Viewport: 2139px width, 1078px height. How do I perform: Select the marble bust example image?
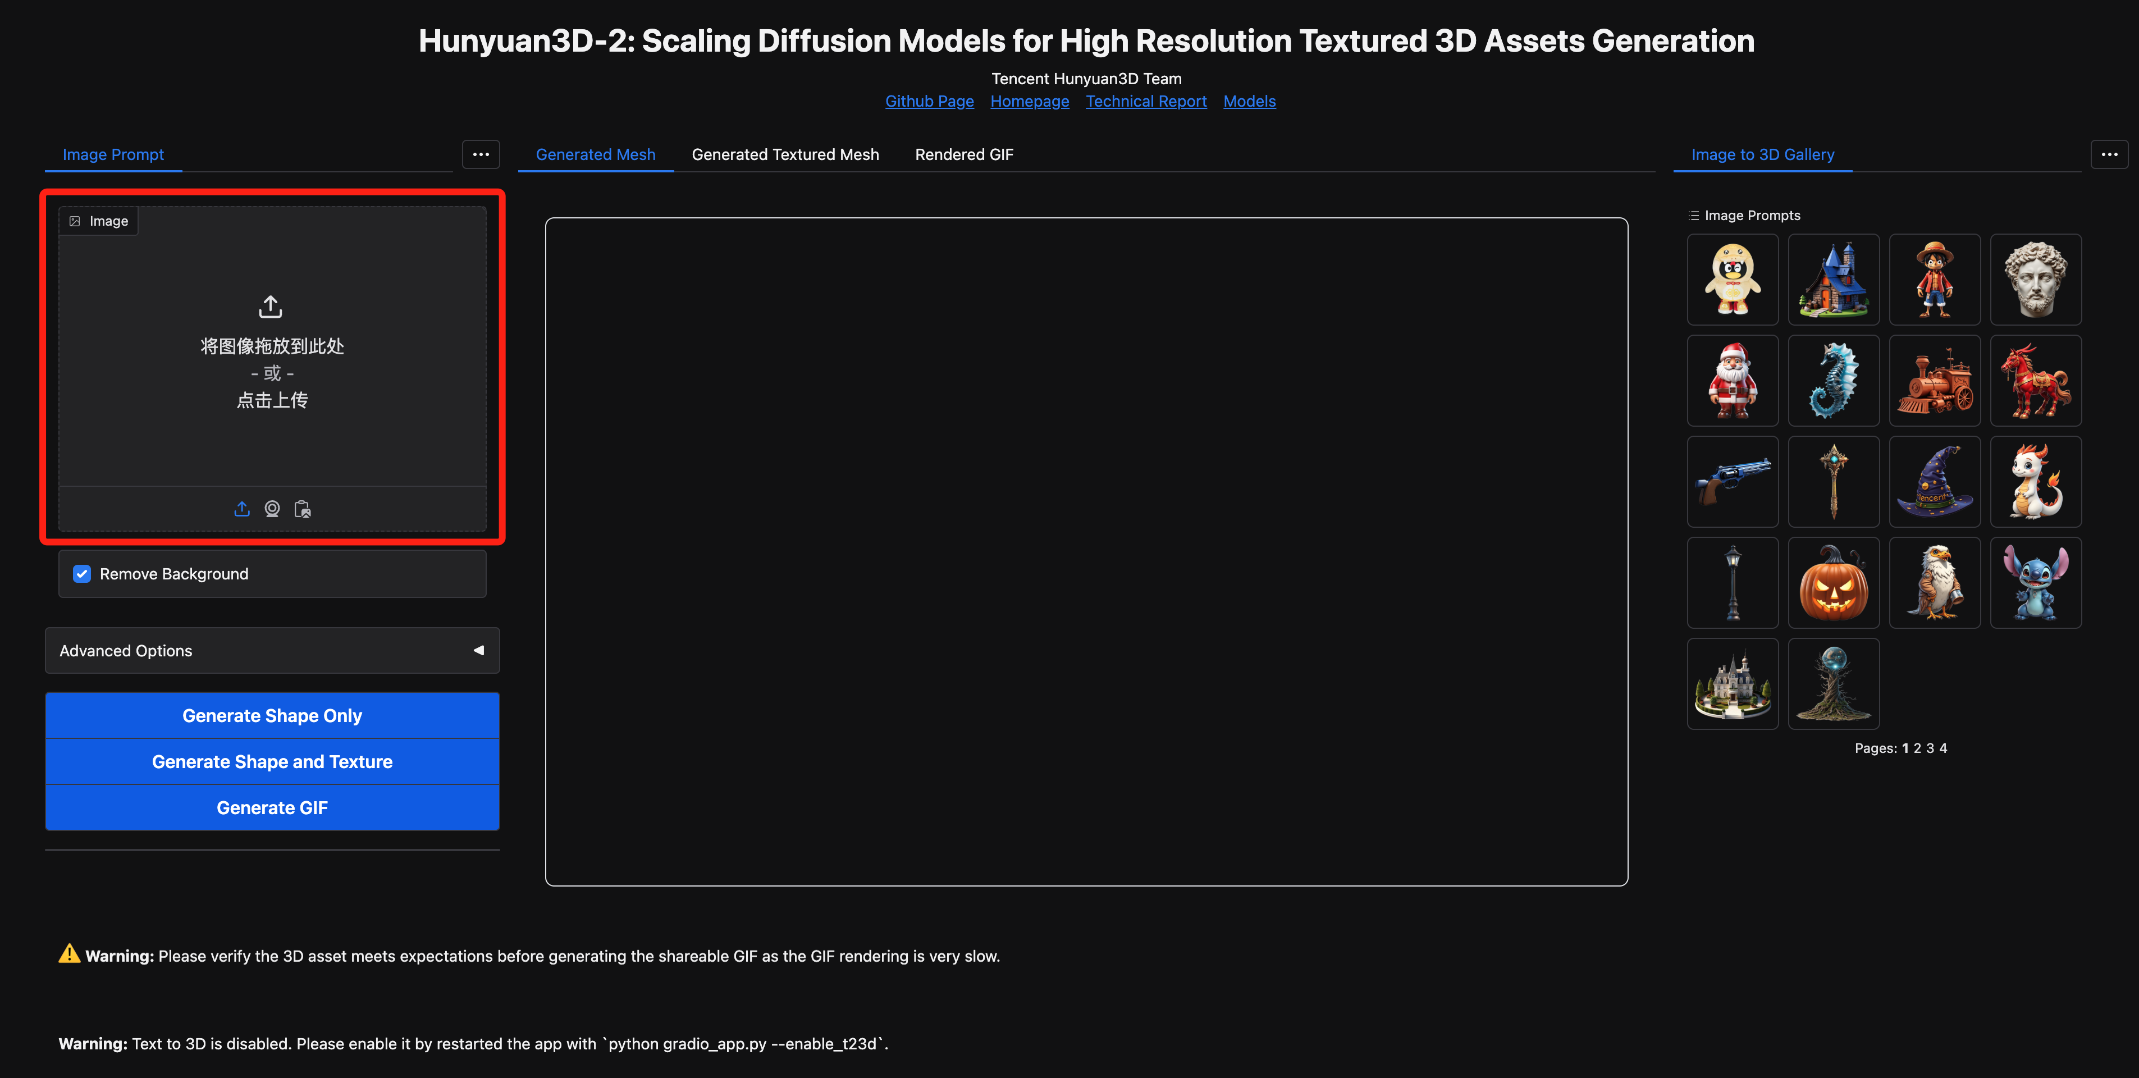tap(2036, 279)
